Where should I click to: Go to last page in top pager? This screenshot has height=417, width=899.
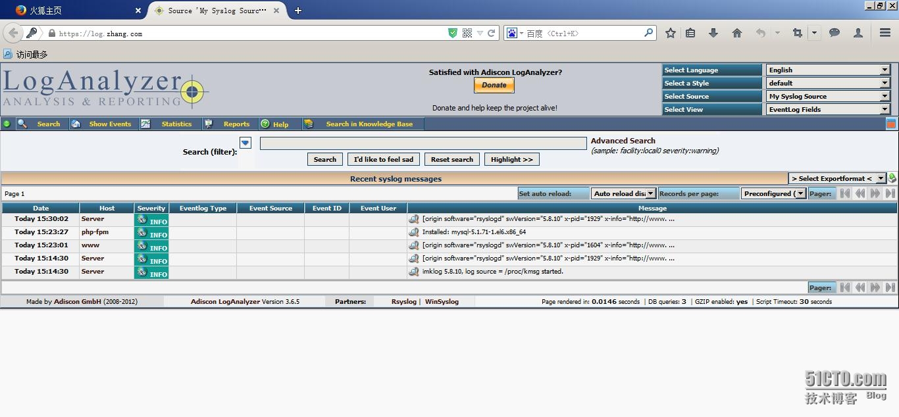click(890, 193)
